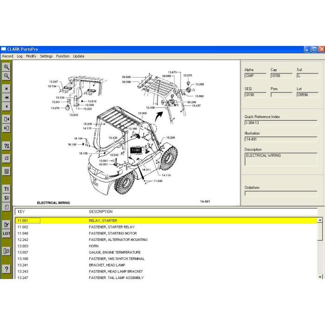
Task: Open help with the question mark icon
Action: pos(6,269)
